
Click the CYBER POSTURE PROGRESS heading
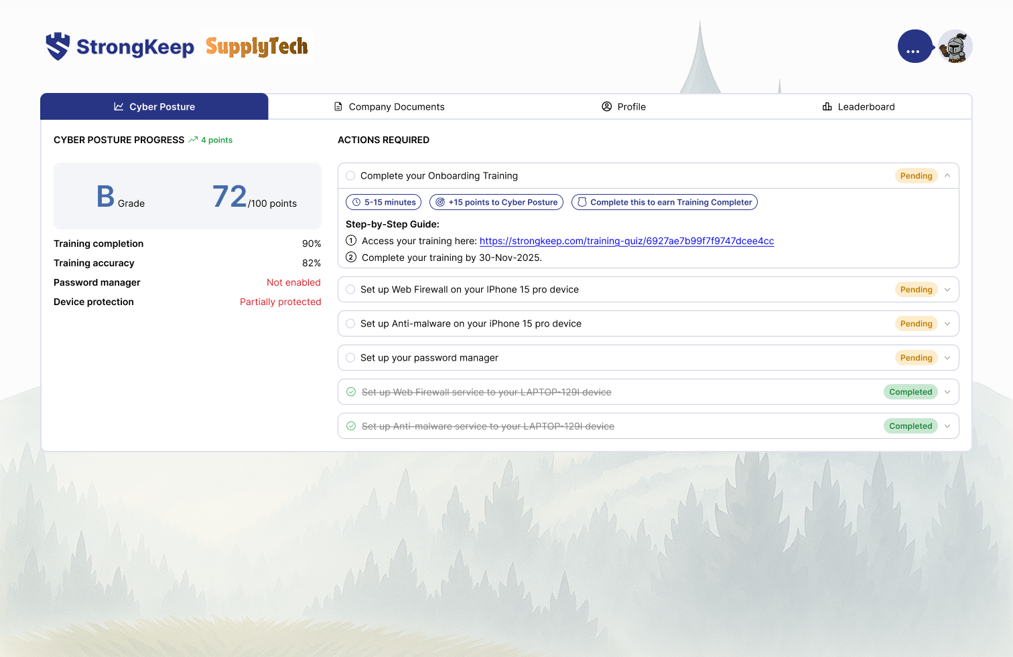tap(119, 140)
